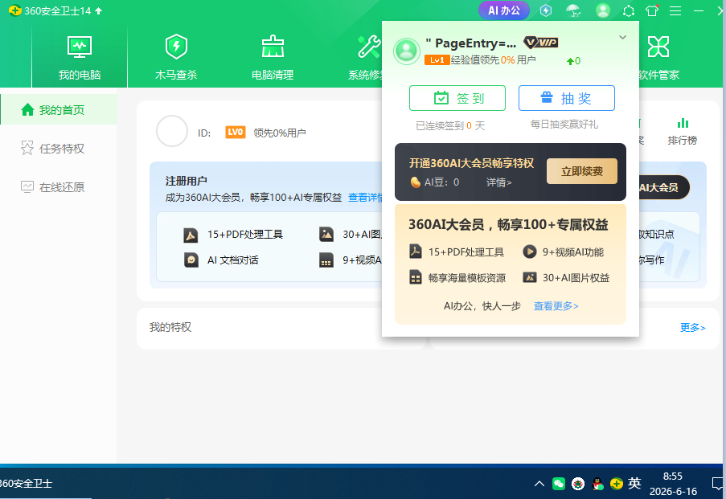Click the 15+PDF处理工具 icon in popup
Image resolution: width=726 pixels, height=499 pixels.
click(x=416, y=252)
